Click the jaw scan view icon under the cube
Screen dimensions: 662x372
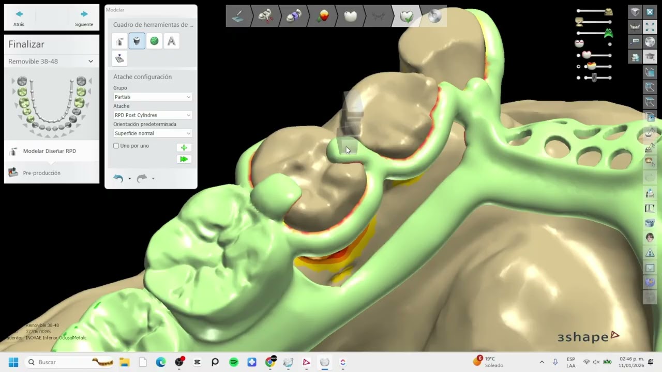pyautogui.click(x=635, y=26)
